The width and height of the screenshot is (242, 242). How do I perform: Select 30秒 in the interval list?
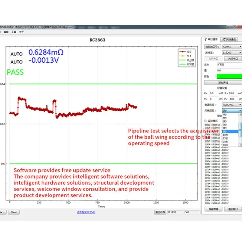click(x=230, y=145)
